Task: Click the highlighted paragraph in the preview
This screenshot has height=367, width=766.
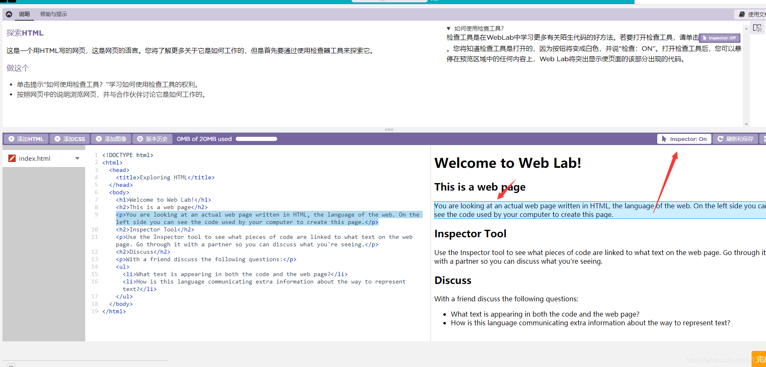Action: (600, 210)
